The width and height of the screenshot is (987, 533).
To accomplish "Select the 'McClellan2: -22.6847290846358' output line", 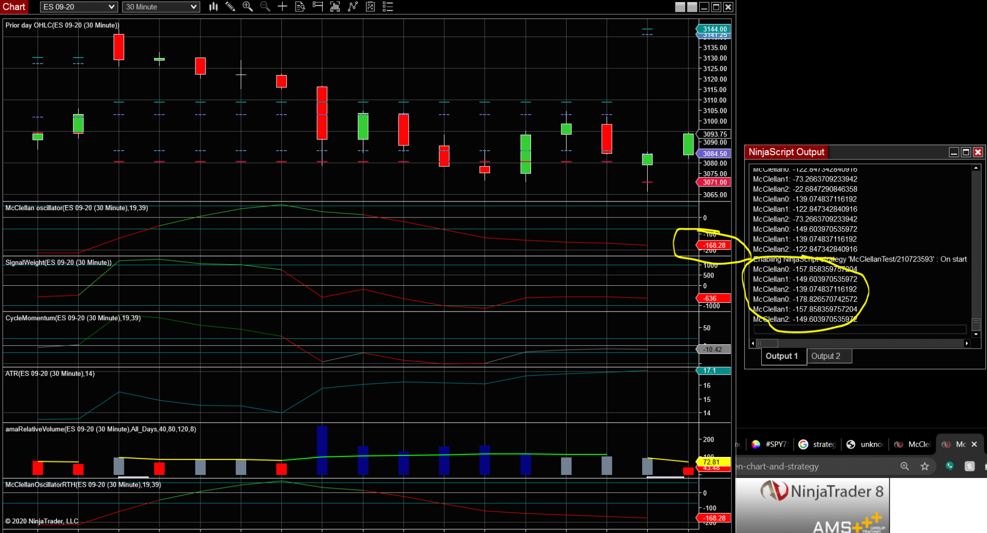I will coord(805,189).
